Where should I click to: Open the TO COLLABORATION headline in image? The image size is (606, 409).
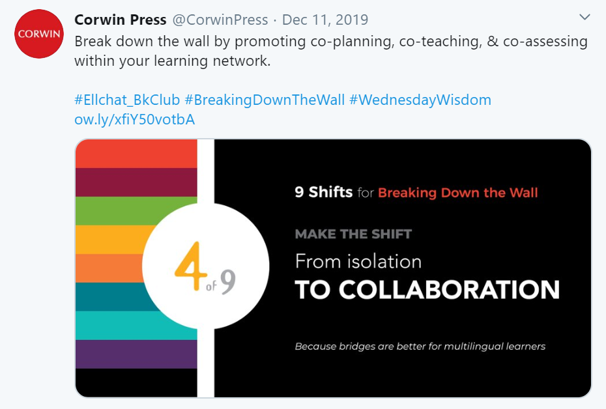[427, 290]
